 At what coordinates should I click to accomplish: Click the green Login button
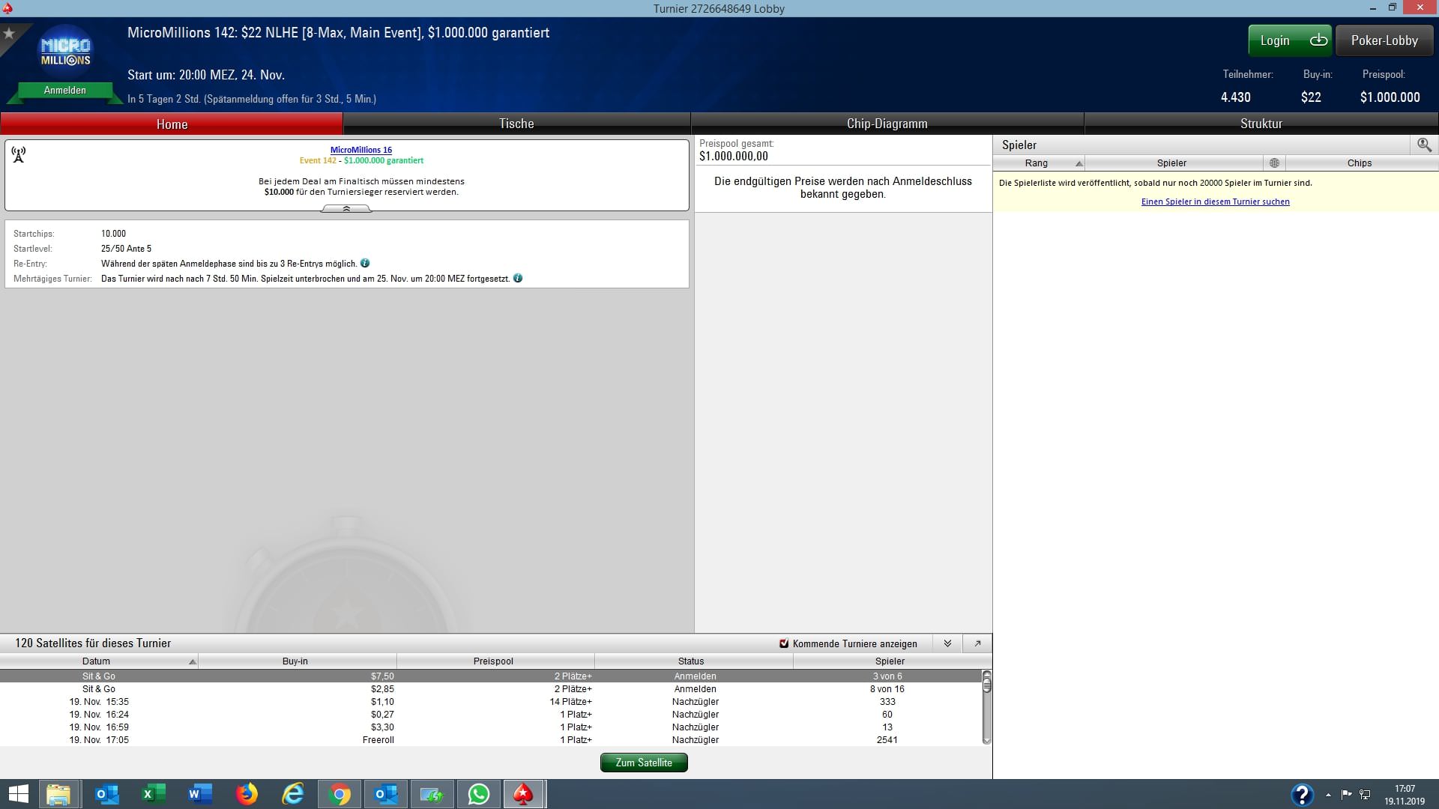pyautogui.click(x=1289, y=40)
